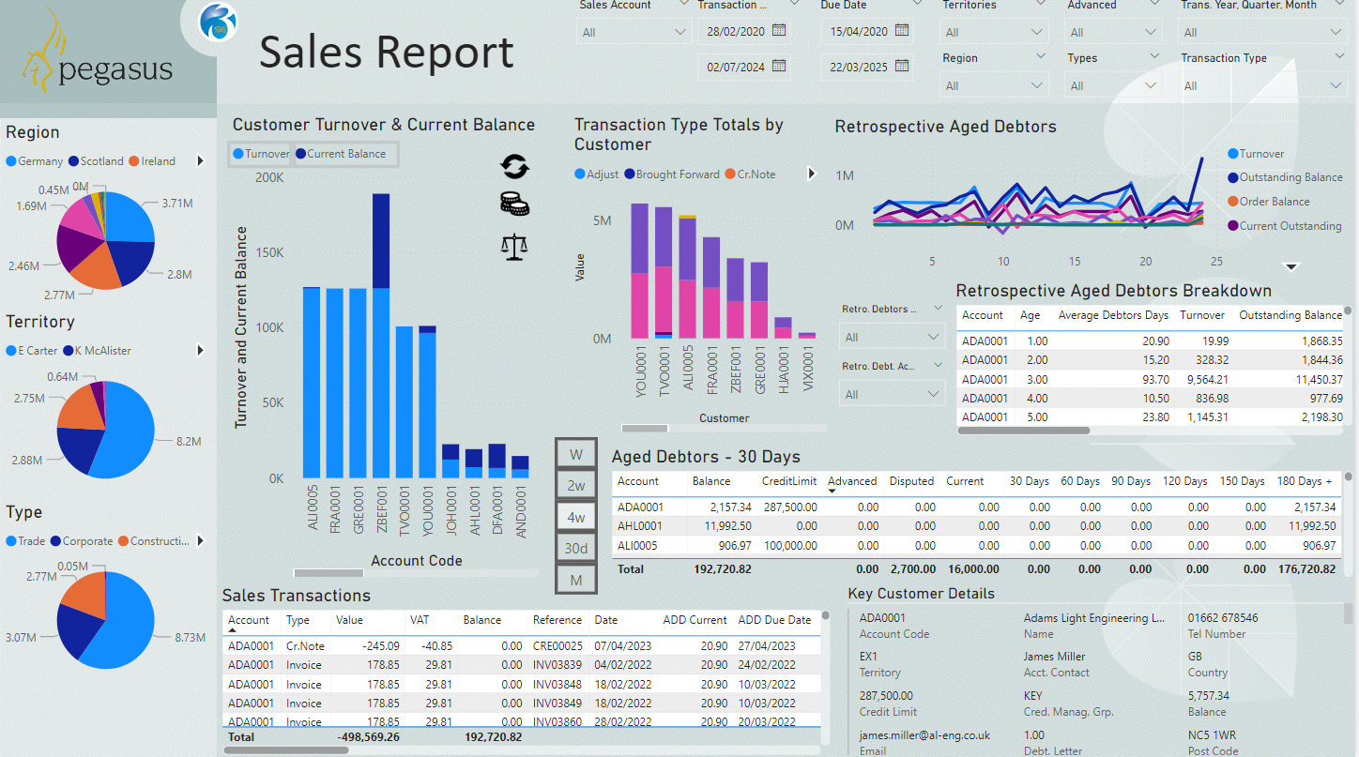Toggle Scotland in Region legend
Screen dimensions: 1359x757
coord(96,161)
